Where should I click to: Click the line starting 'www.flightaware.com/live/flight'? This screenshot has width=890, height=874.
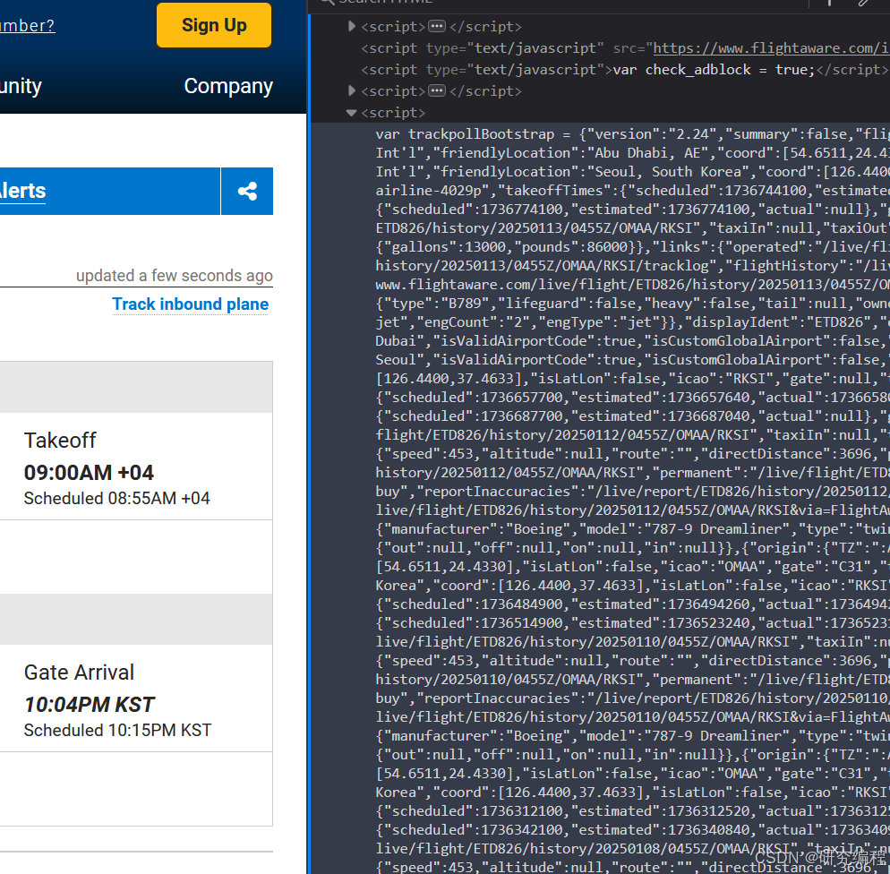pos(632,285)
